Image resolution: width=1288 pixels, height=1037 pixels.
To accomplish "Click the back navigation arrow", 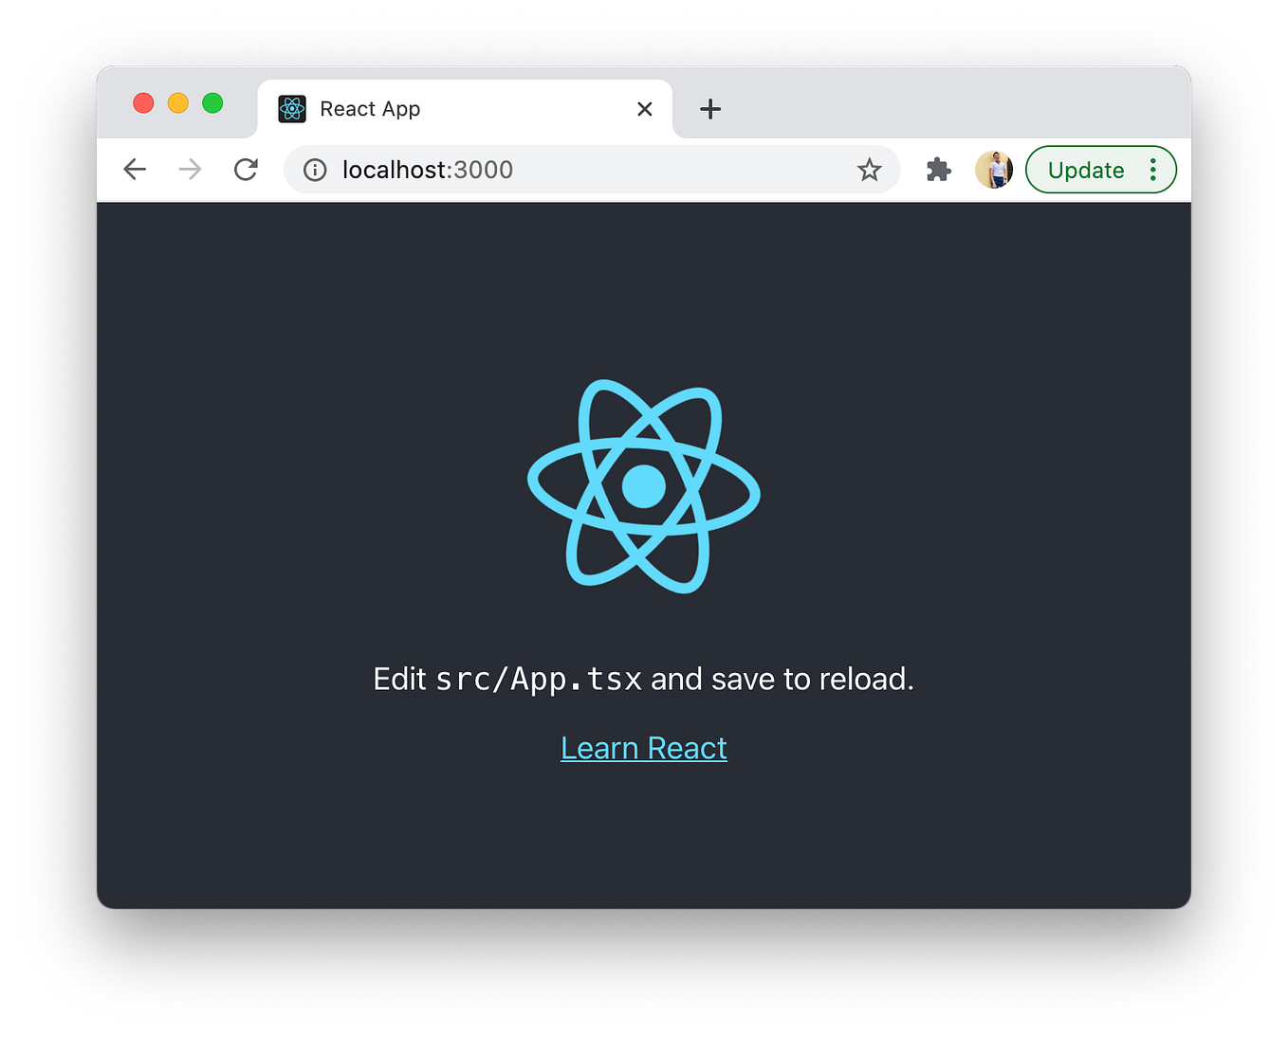I will tap(135, 170).
